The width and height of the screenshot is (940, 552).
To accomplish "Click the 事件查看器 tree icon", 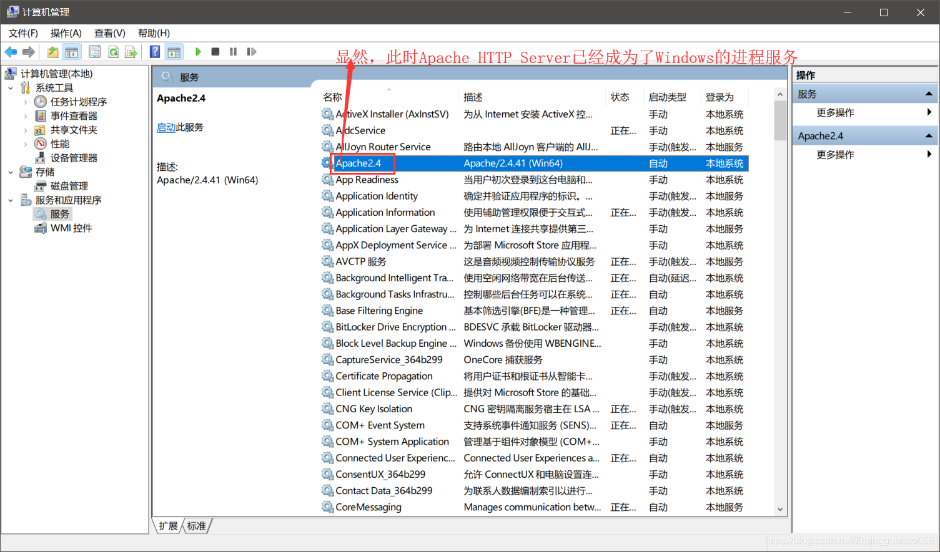I will (x=41, y=116).
